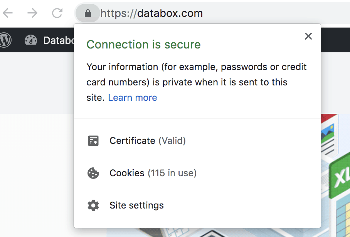Click the padlock site info icon

tap(88, 14)
